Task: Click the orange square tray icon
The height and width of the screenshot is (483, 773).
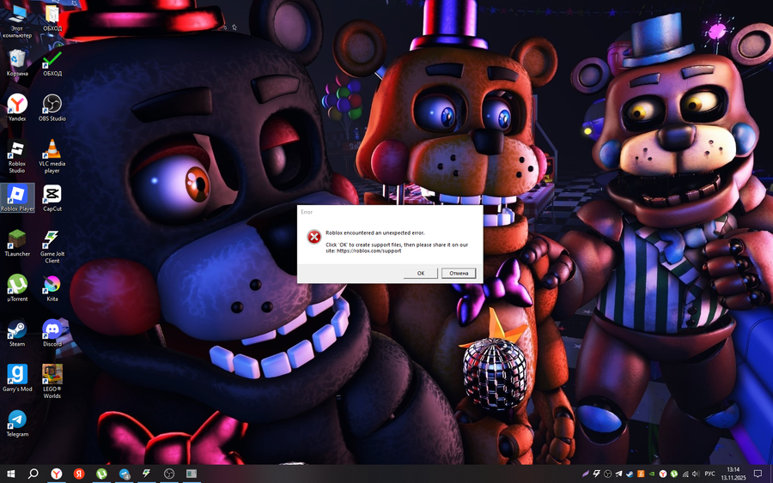Action: (641, 474)
